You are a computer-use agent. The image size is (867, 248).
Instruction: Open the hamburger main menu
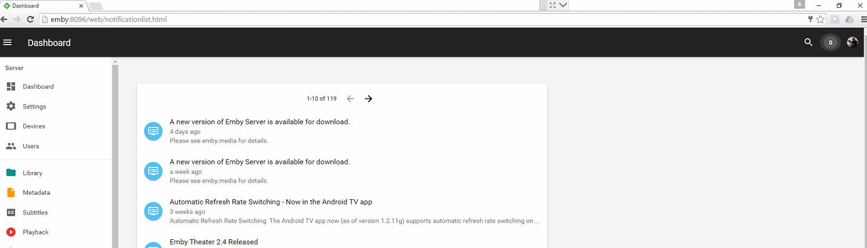[8, 42]
